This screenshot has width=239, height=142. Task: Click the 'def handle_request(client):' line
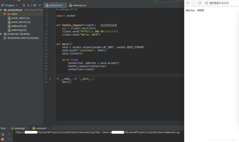tap(76, 25)
